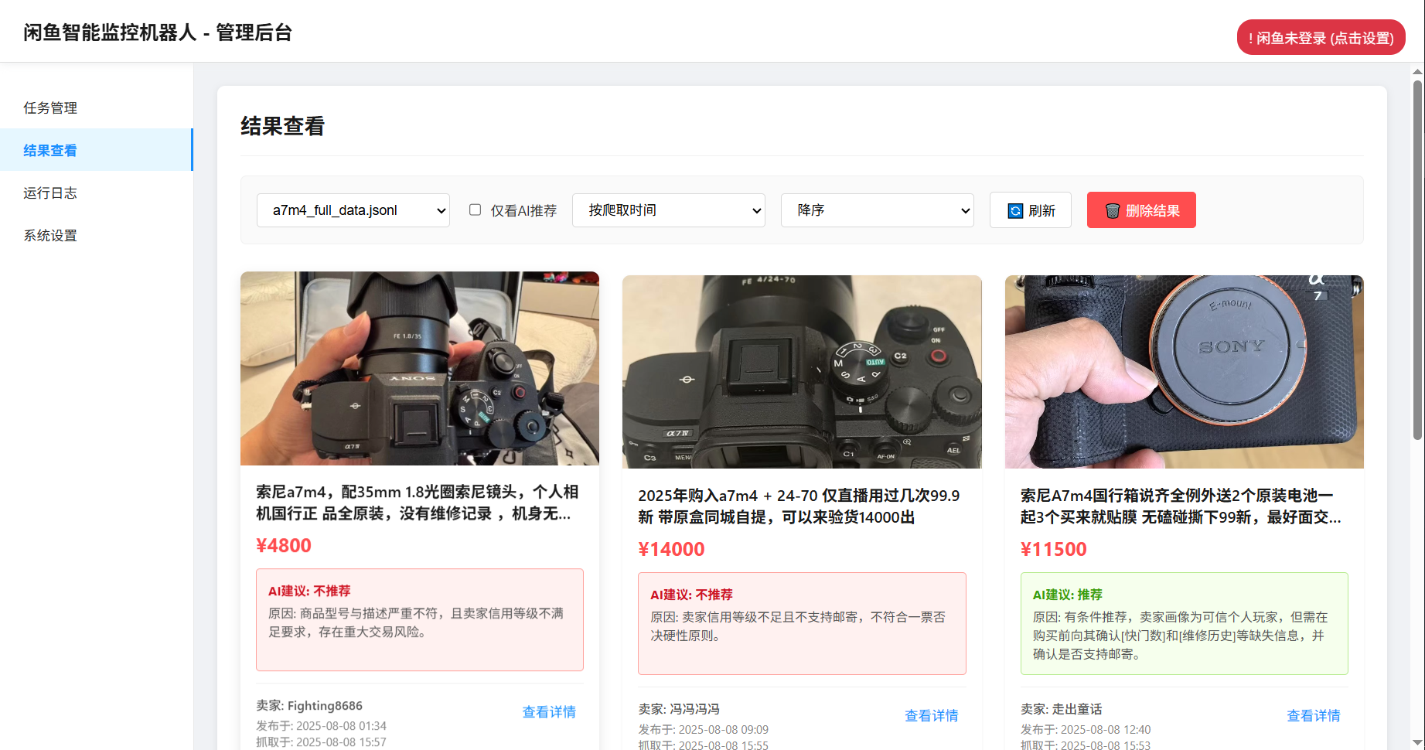Open 任务管理 in the sidebar

[x=96, y=107]
